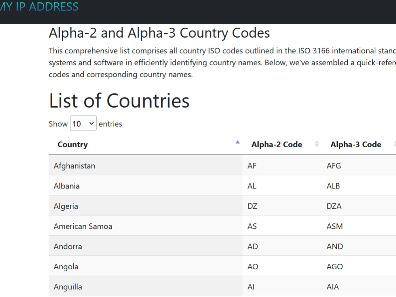The width and height of the screenshot is (396, 297).
Task: Click the AIA alpha-3 code cell
Action: (x=359, y=287)
